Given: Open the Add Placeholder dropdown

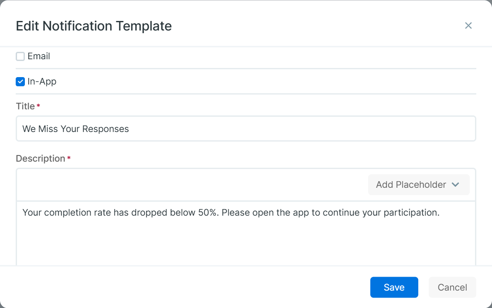Looking at the screenshot, I should (x=418, y=185).
